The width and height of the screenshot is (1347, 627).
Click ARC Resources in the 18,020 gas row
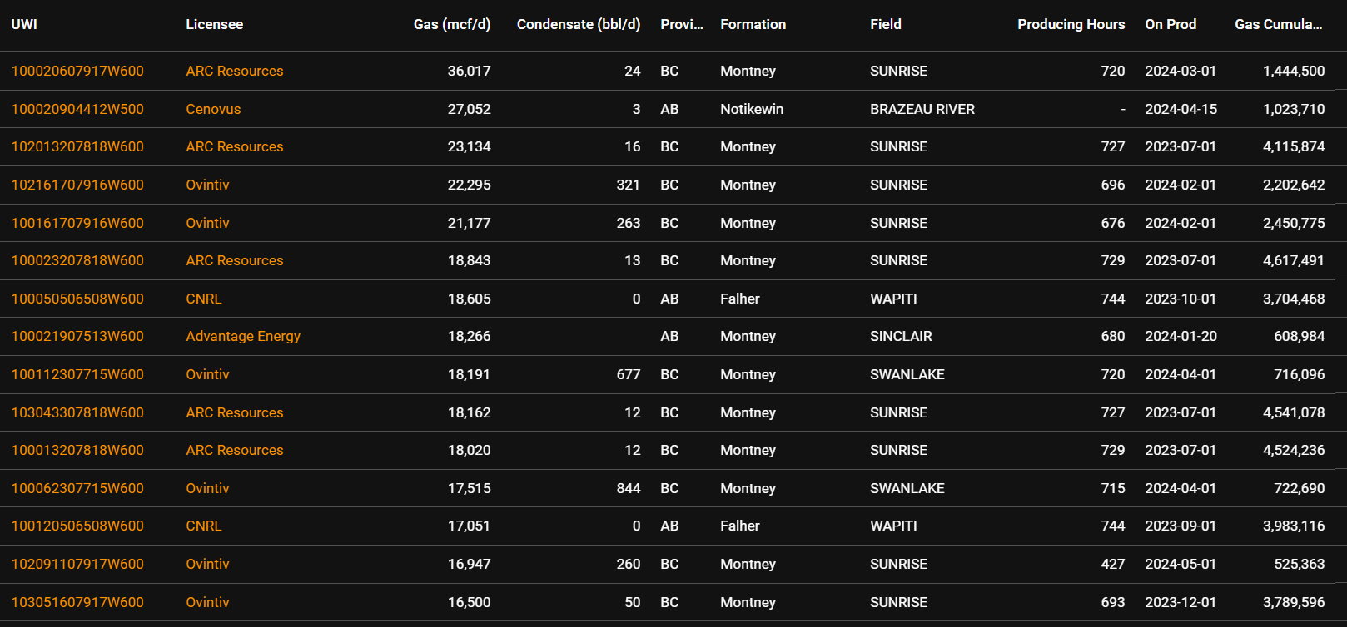point(235,450)
